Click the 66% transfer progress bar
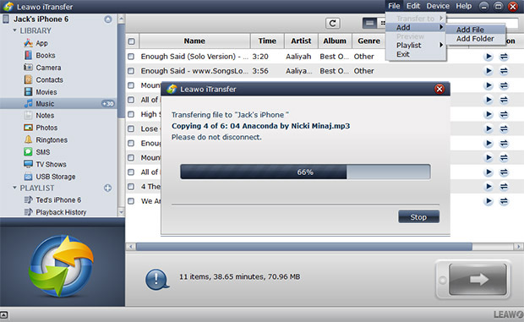 point(305,172)
